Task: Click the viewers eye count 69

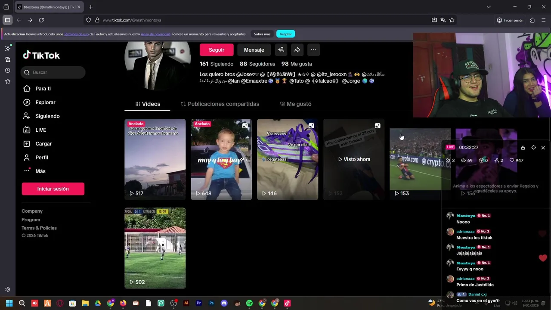Action: pos(467,160)
